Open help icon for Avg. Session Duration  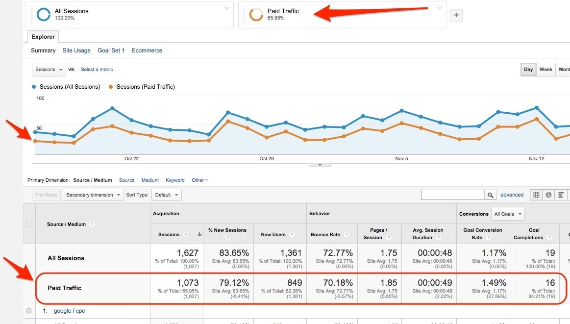point(439,238)
